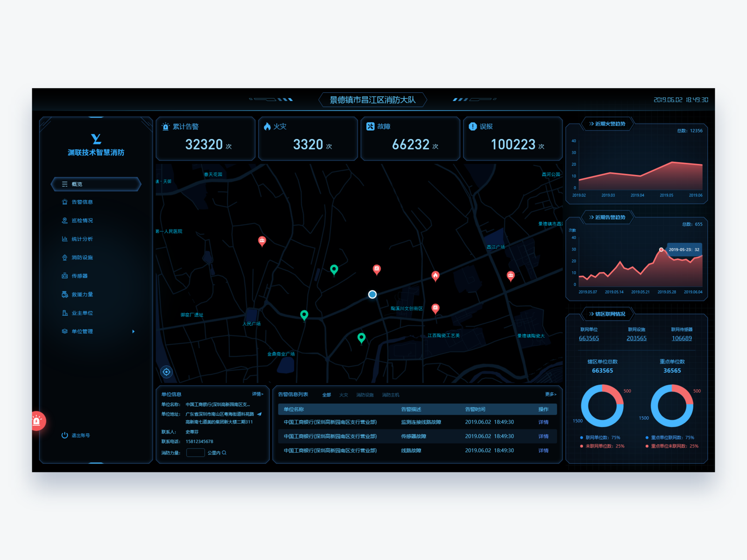Click the blue selected marker on the map

click(x=372, y=294)
